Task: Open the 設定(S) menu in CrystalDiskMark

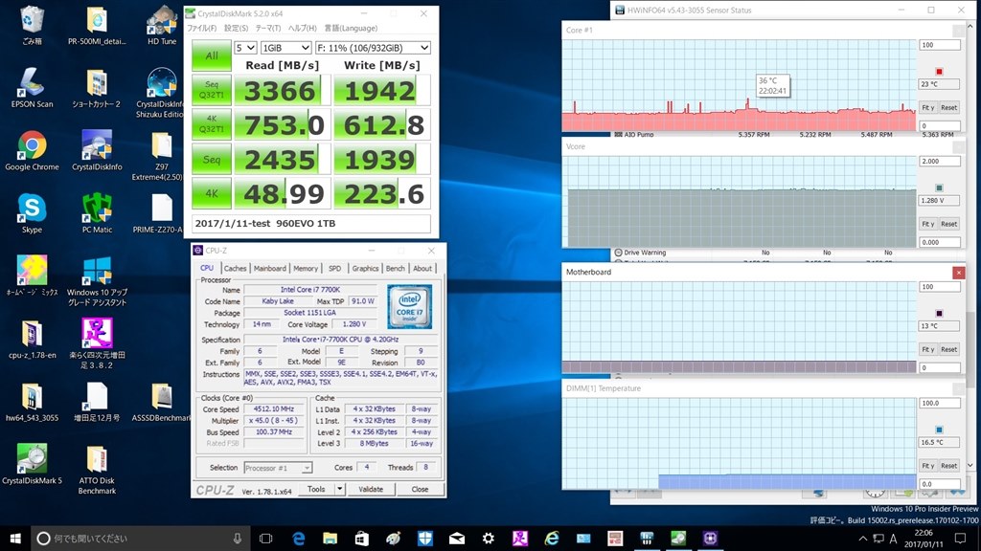Action: pos(236,28)
